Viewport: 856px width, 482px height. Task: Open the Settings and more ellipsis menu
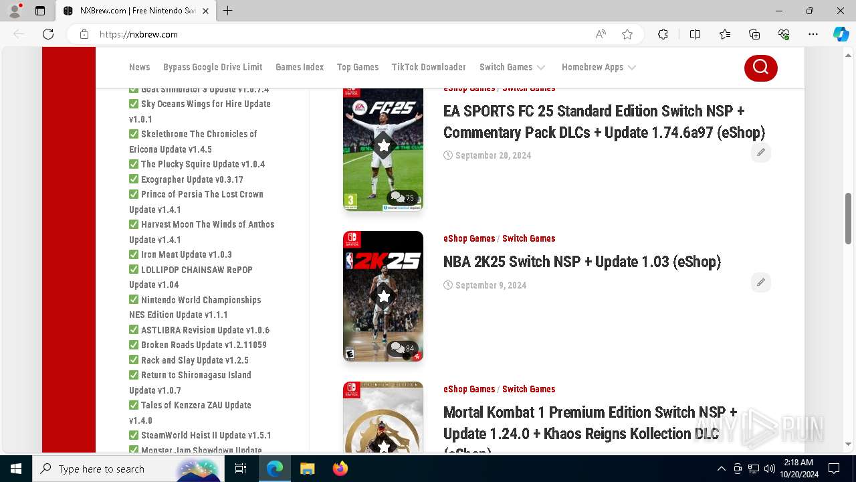[813, 34]
